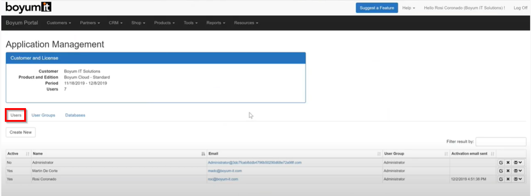
Task: Sort table by Email column icon
Action: pyautogui.click(x=379, y=154)
